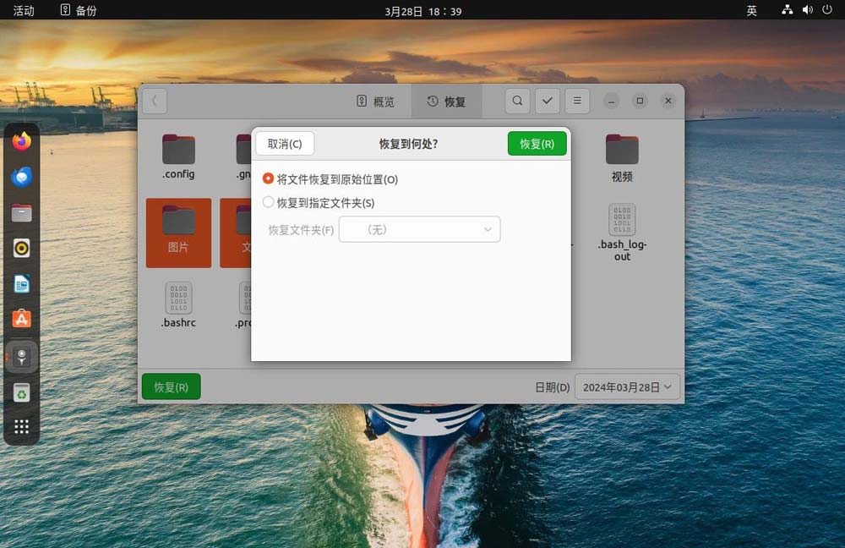This screenshot has width=845, height=548.
Task: Click the back arrow button
Action: [x=154, y=101]
